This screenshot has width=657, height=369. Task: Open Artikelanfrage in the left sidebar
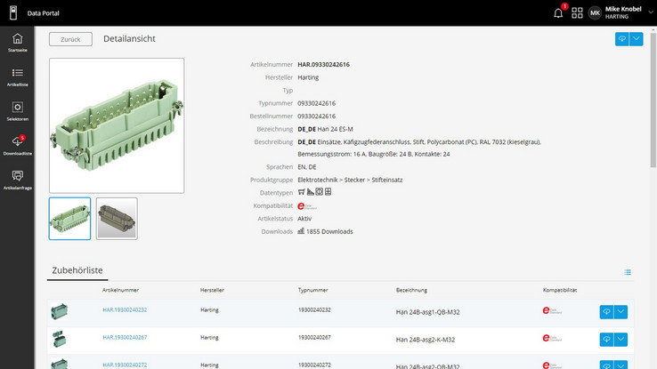click(x=18, y=179)
